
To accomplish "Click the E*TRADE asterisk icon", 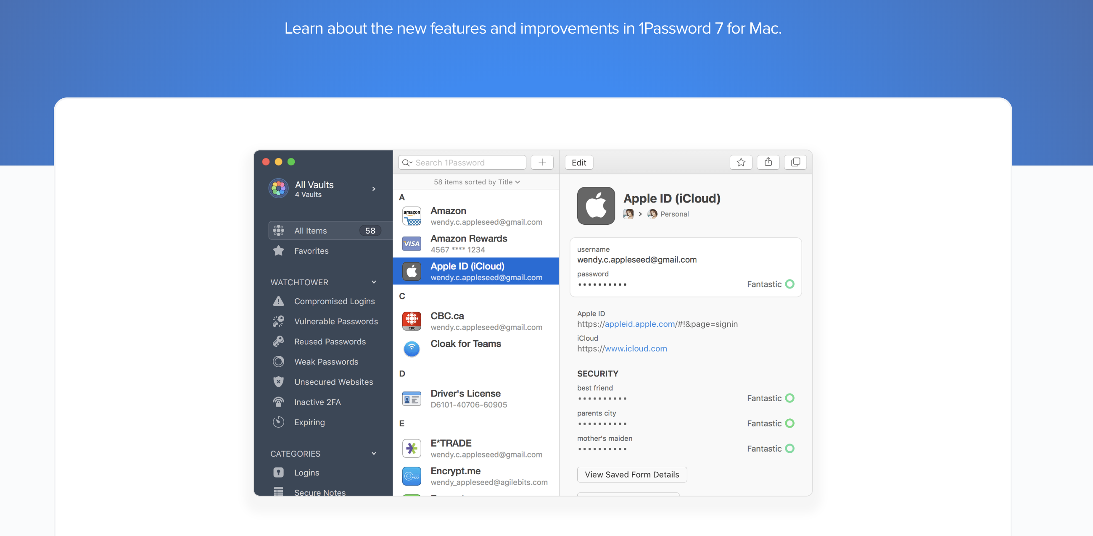I will pos(412,449).
